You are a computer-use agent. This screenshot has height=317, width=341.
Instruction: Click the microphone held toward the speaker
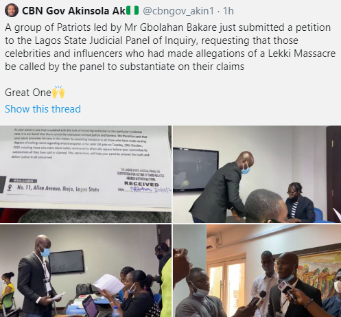point(286,290)
